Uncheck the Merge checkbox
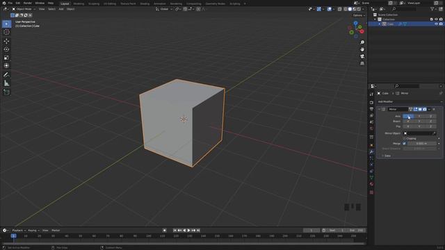 (x=404, y=144)
